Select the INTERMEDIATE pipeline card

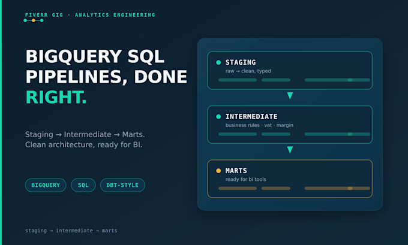(290, 125)
